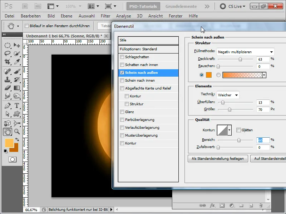Toggle the Glätten checkbox
This screenshot has width=286, height=214.
(238, 130)
